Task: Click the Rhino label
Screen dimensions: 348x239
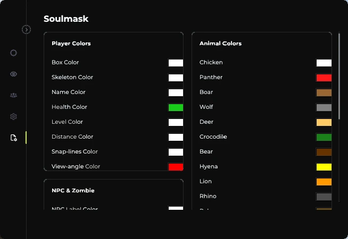Action: click(208, 196)
